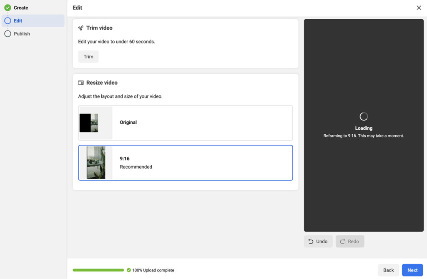Select the Edit step radio circle

8,20
